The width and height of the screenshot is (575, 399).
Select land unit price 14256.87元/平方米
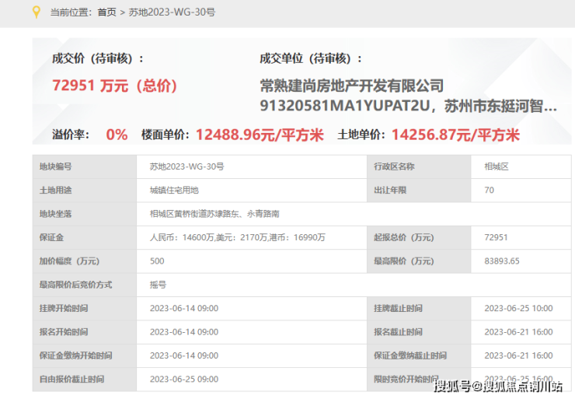[x=455, y=135]
